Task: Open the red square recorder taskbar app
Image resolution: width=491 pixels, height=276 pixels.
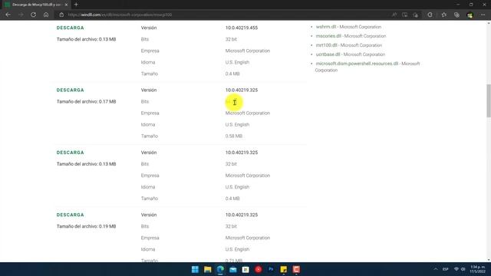Action: click(296, 269)
